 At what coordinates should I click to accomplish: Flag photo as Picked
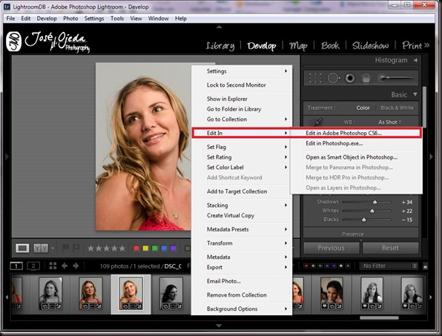click(65, 248)
